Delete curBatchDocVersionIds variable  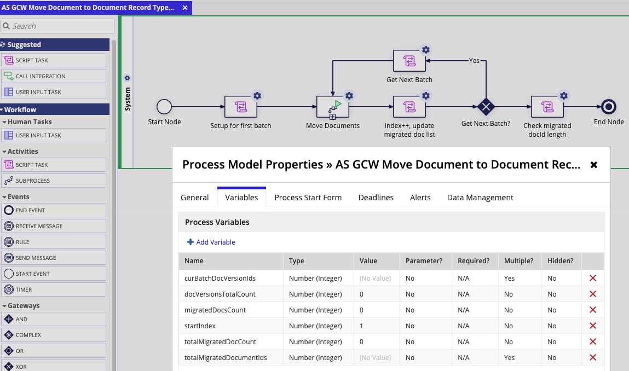point(592,278)
